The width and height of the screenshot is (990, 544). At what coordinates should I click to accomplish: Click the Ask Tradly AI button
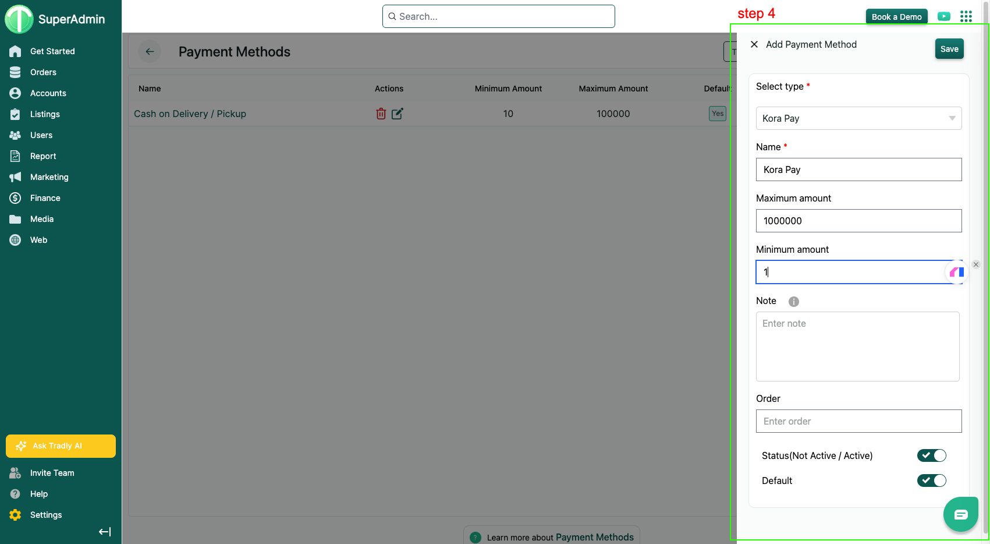[x=61, y=446]
